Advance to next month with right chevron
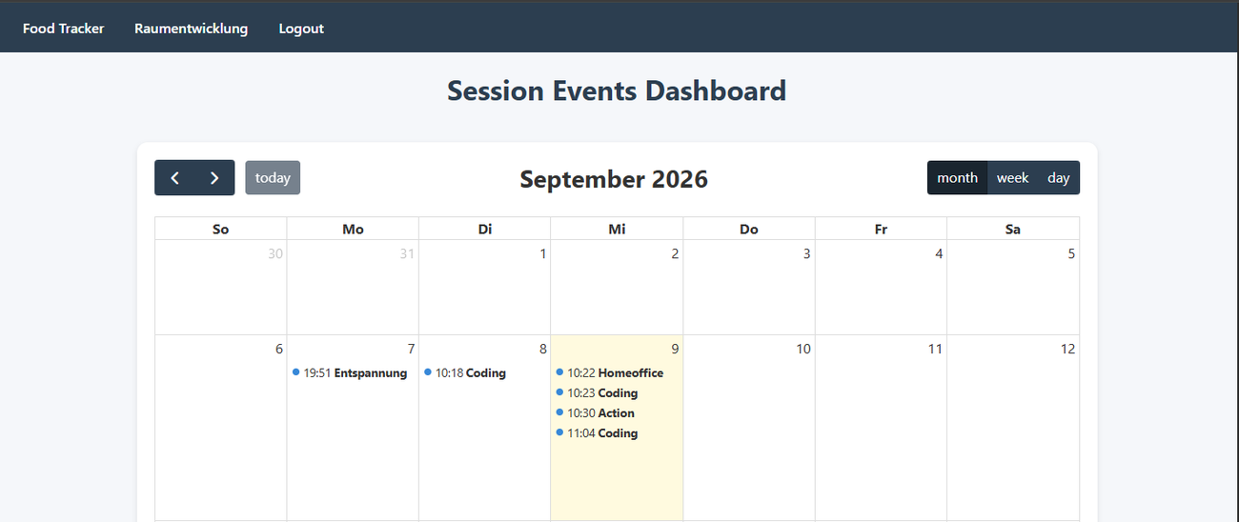Viewport: 1239px width, 522px height. tap(215, 178)
